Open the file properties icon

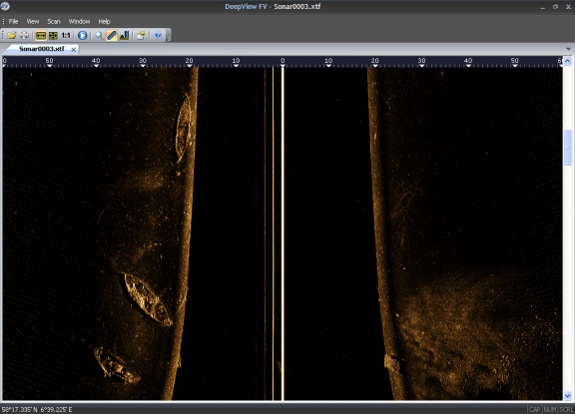[141, 35]
